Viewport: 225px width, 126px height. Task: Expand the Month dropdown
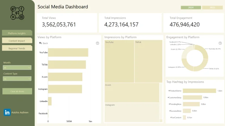pyautogui.click(x=17, y=68)
